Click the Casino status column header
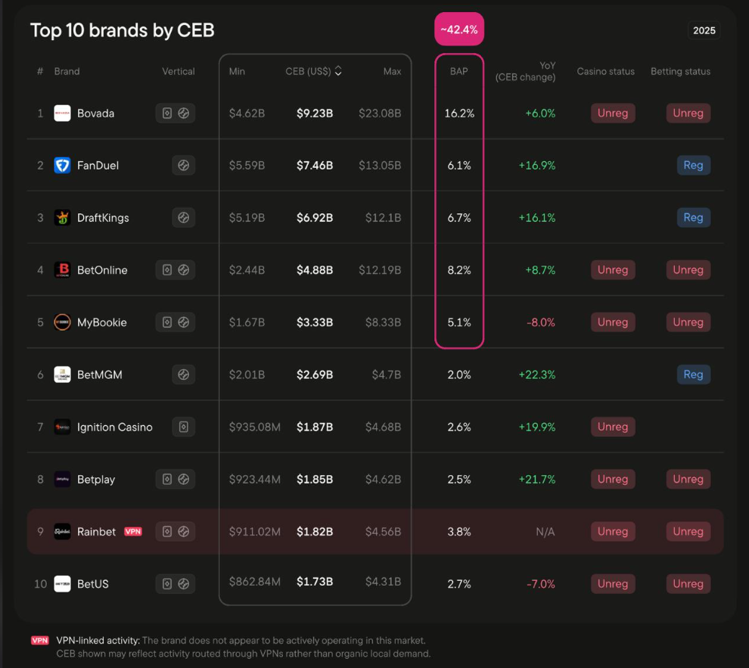 click(x=605, y=71)
